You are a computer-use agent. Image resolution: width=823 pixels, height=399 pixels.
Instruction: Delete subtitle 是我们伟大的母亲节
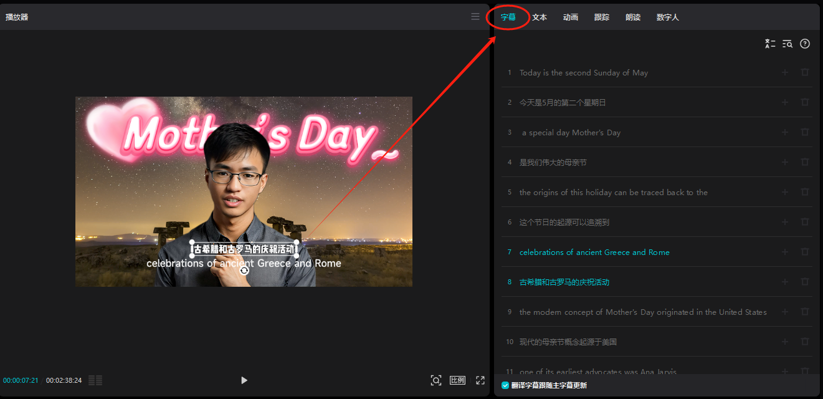pyautogui.click(x=805, y=162)
